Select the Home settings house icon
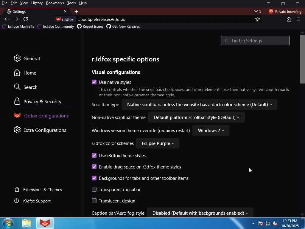The height and width of the screenshot is (229, 305). (x=17, y=73)
